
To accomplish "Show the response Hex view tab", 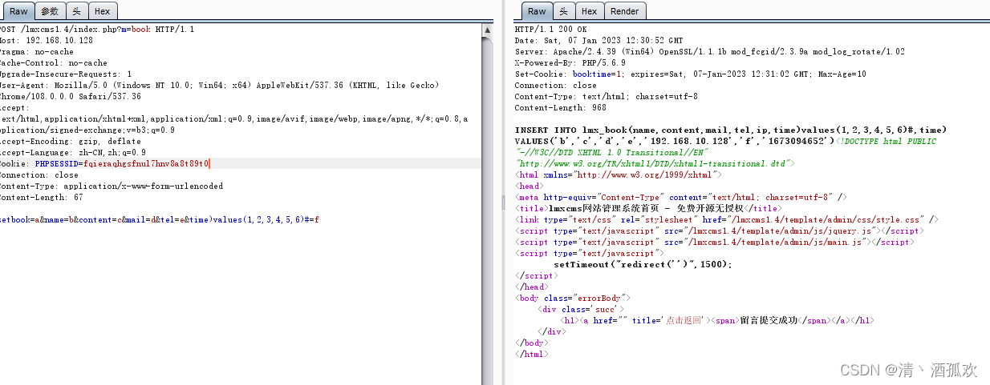I will click(589, 11).
